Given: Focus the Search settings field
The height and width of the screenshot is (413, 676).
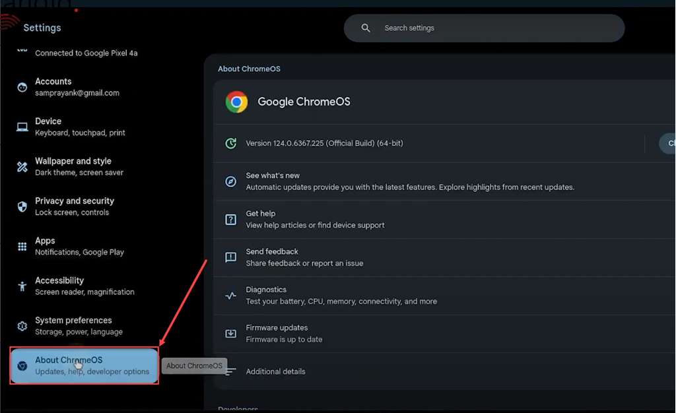Looking at the screenshot, I should [x=484, y=28].
